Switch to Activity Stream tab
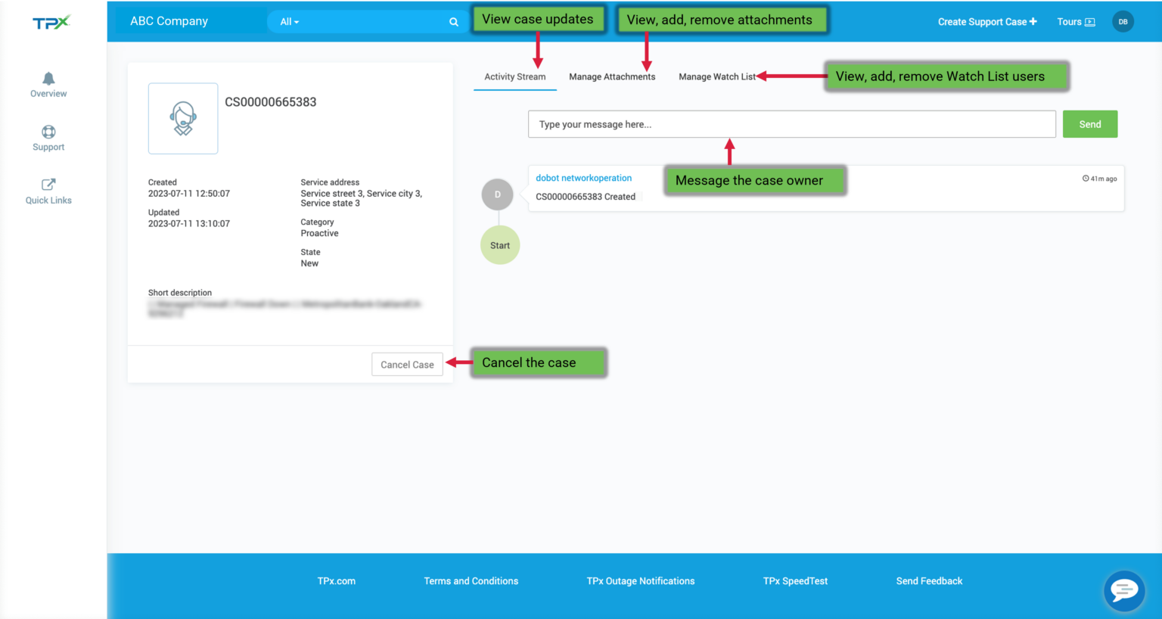The width and height of the screenshot is (1162, 619). (x=514, y=76)
